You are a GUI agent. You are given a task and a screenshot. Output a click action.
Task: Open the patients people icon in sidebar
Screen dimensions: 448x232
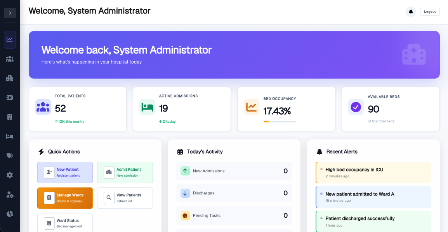pos(10,59)
